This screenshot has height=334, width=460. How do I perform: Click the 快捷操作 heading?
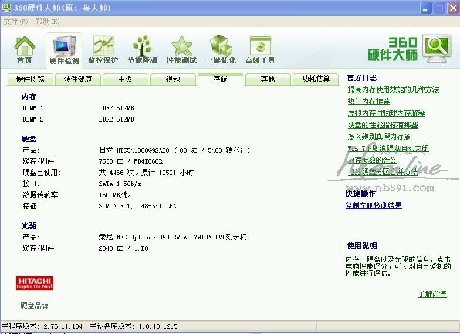[360, 194]
